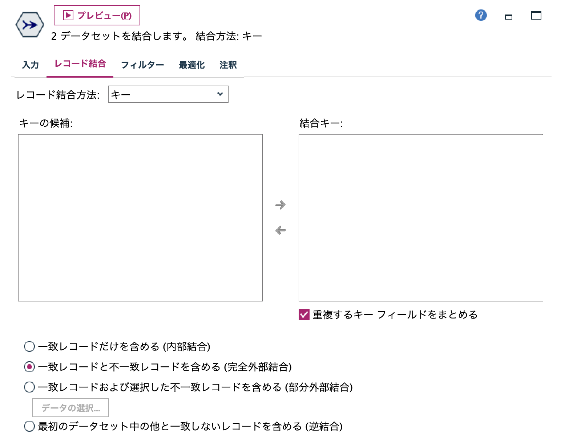Viewport: 561px width, 444px height.
Task: Select the レコード結合 tab
Action: coord(80,63)
